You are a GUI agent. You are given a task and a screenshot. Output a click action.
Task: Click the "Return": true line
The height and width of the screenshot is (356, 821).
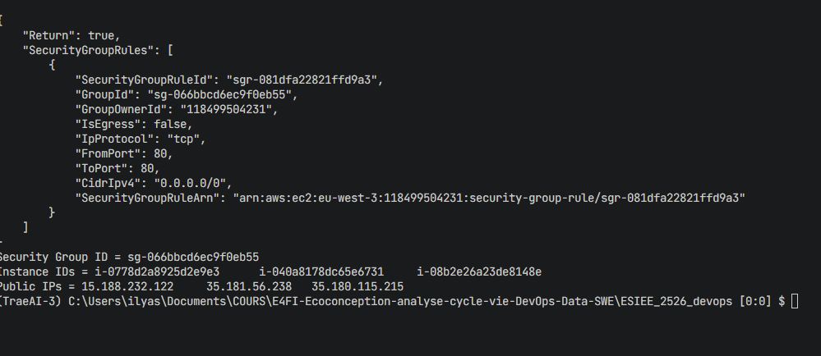tap(71, 35)
